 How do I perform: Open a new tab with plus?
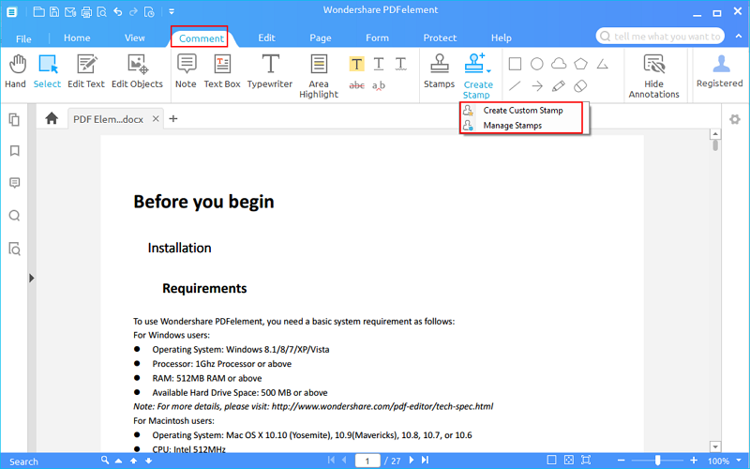(173, 118)
